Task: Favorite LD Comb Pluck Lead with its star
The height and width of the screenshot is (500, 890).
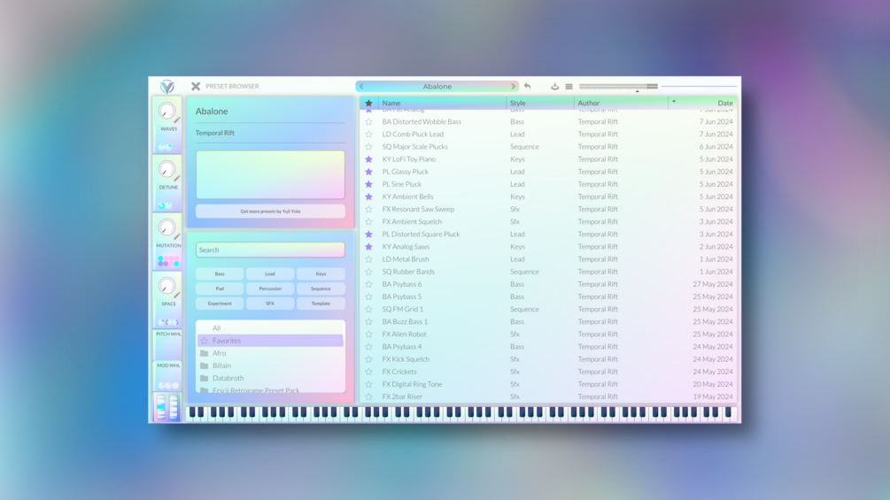Action: [x=369, y=135]
